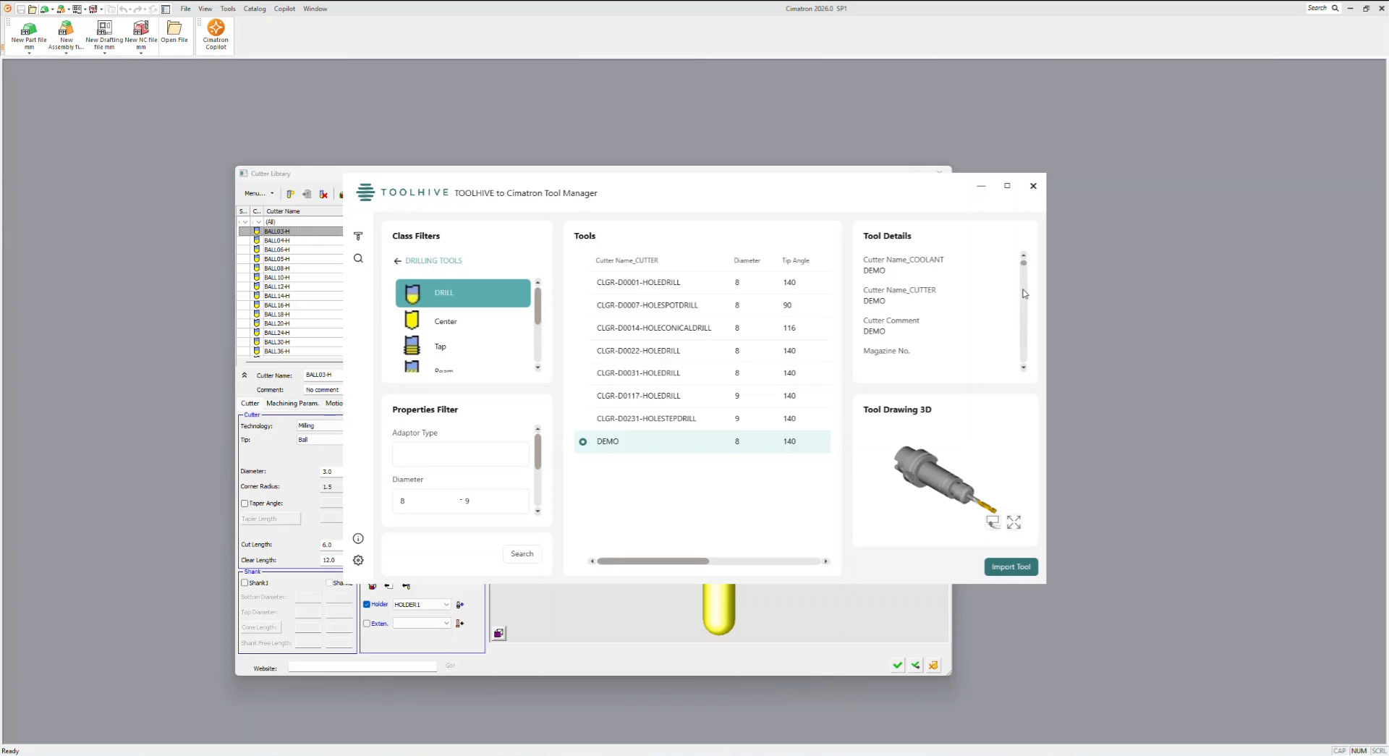Open the filter panel in TOOLHIVE sidebar
The width and height of the screenshot is (1389, 756).
point(358,236)
